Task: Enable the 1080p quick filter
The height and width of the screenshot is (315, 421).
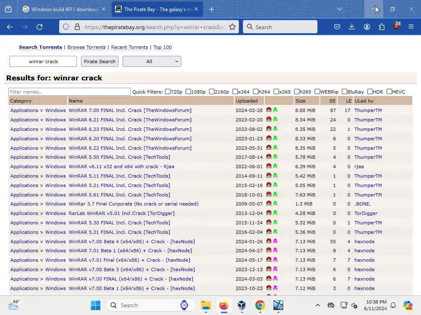Action: 188,91
